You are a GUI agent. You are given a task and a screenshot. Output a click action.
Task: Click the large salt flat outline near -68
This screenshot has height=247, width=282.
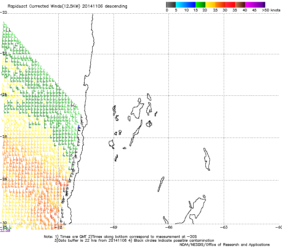[137, 111]
